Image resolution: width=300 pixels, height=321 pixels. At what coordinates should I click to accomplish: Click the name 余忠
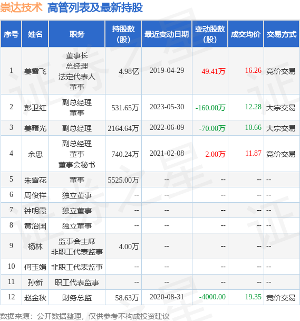point(35,154)
